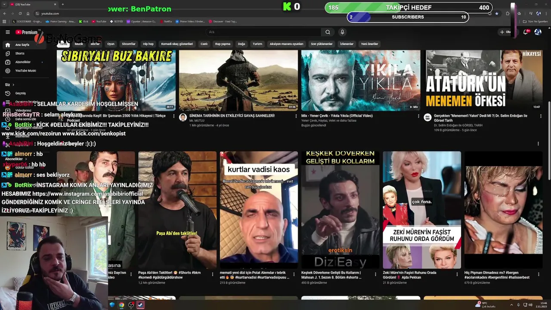
Task: Click the search magnifier button
Action: (x=328, y=32)
